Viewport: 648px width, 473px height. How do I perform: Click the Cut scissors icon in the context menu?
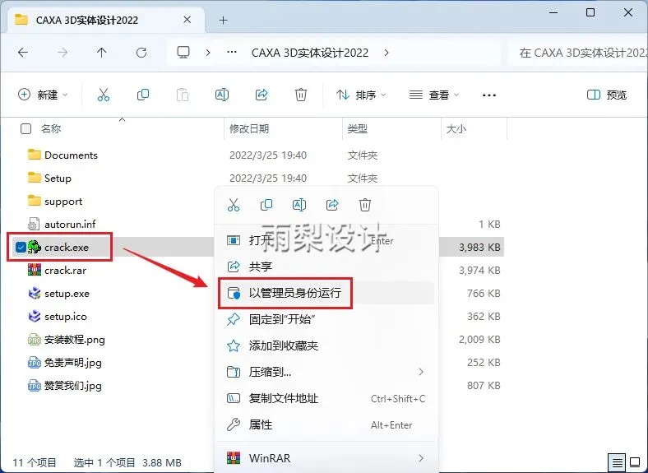coord(234,205)
